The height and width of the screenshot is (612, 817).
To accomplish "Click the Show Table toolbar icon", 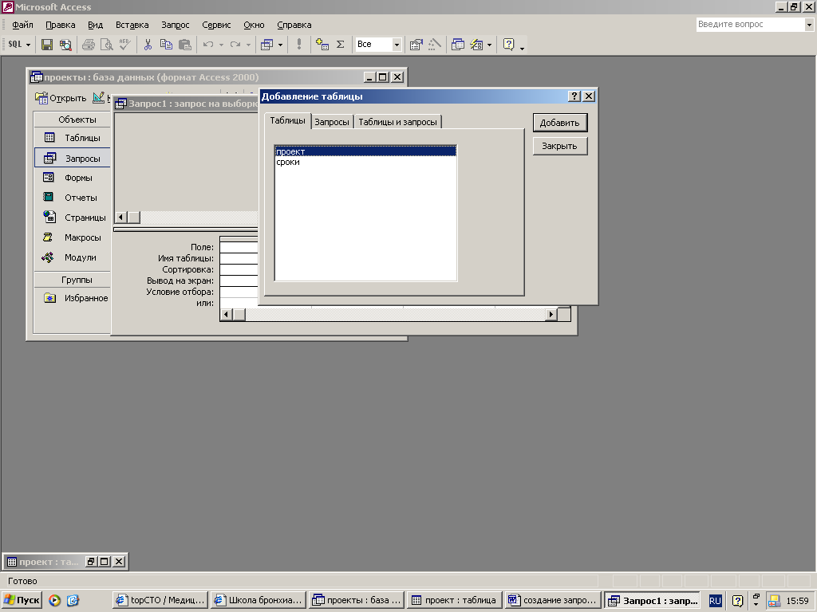I will coord(322,45).
